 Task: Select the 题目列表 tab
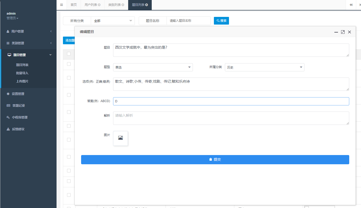[x=138, y=5]
